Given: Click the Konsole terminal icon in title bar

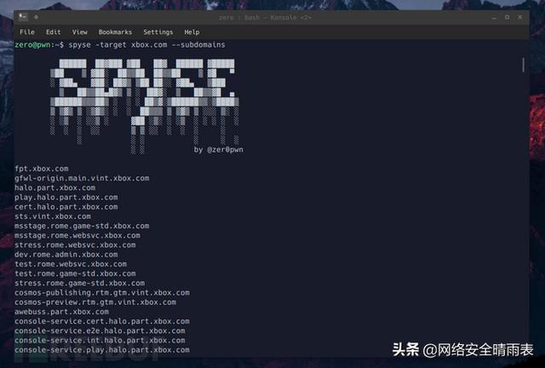Looking at the screenshot, I should pos(23,17).
